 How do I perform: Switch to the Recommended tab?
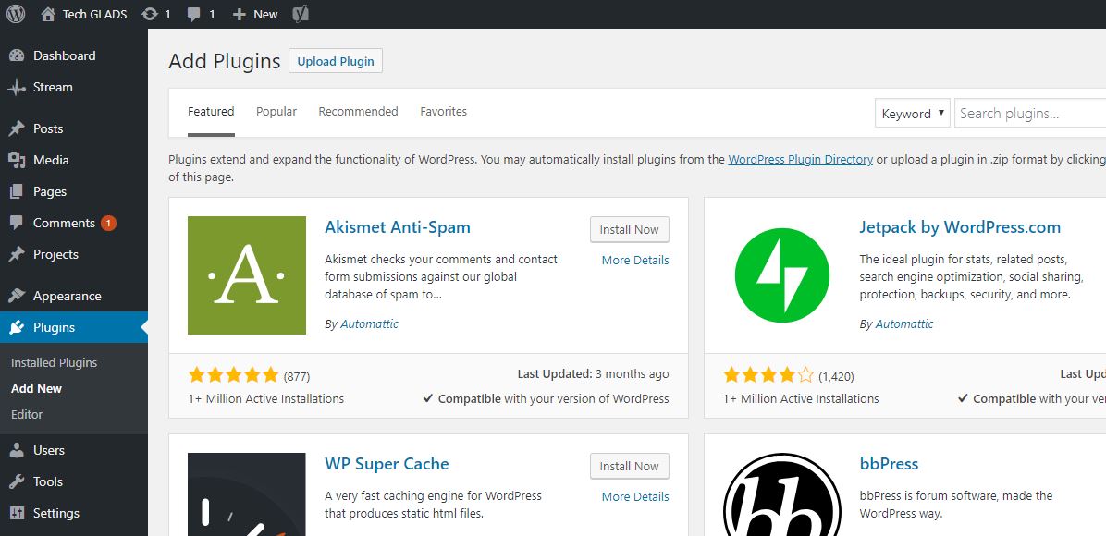[358, 112]
